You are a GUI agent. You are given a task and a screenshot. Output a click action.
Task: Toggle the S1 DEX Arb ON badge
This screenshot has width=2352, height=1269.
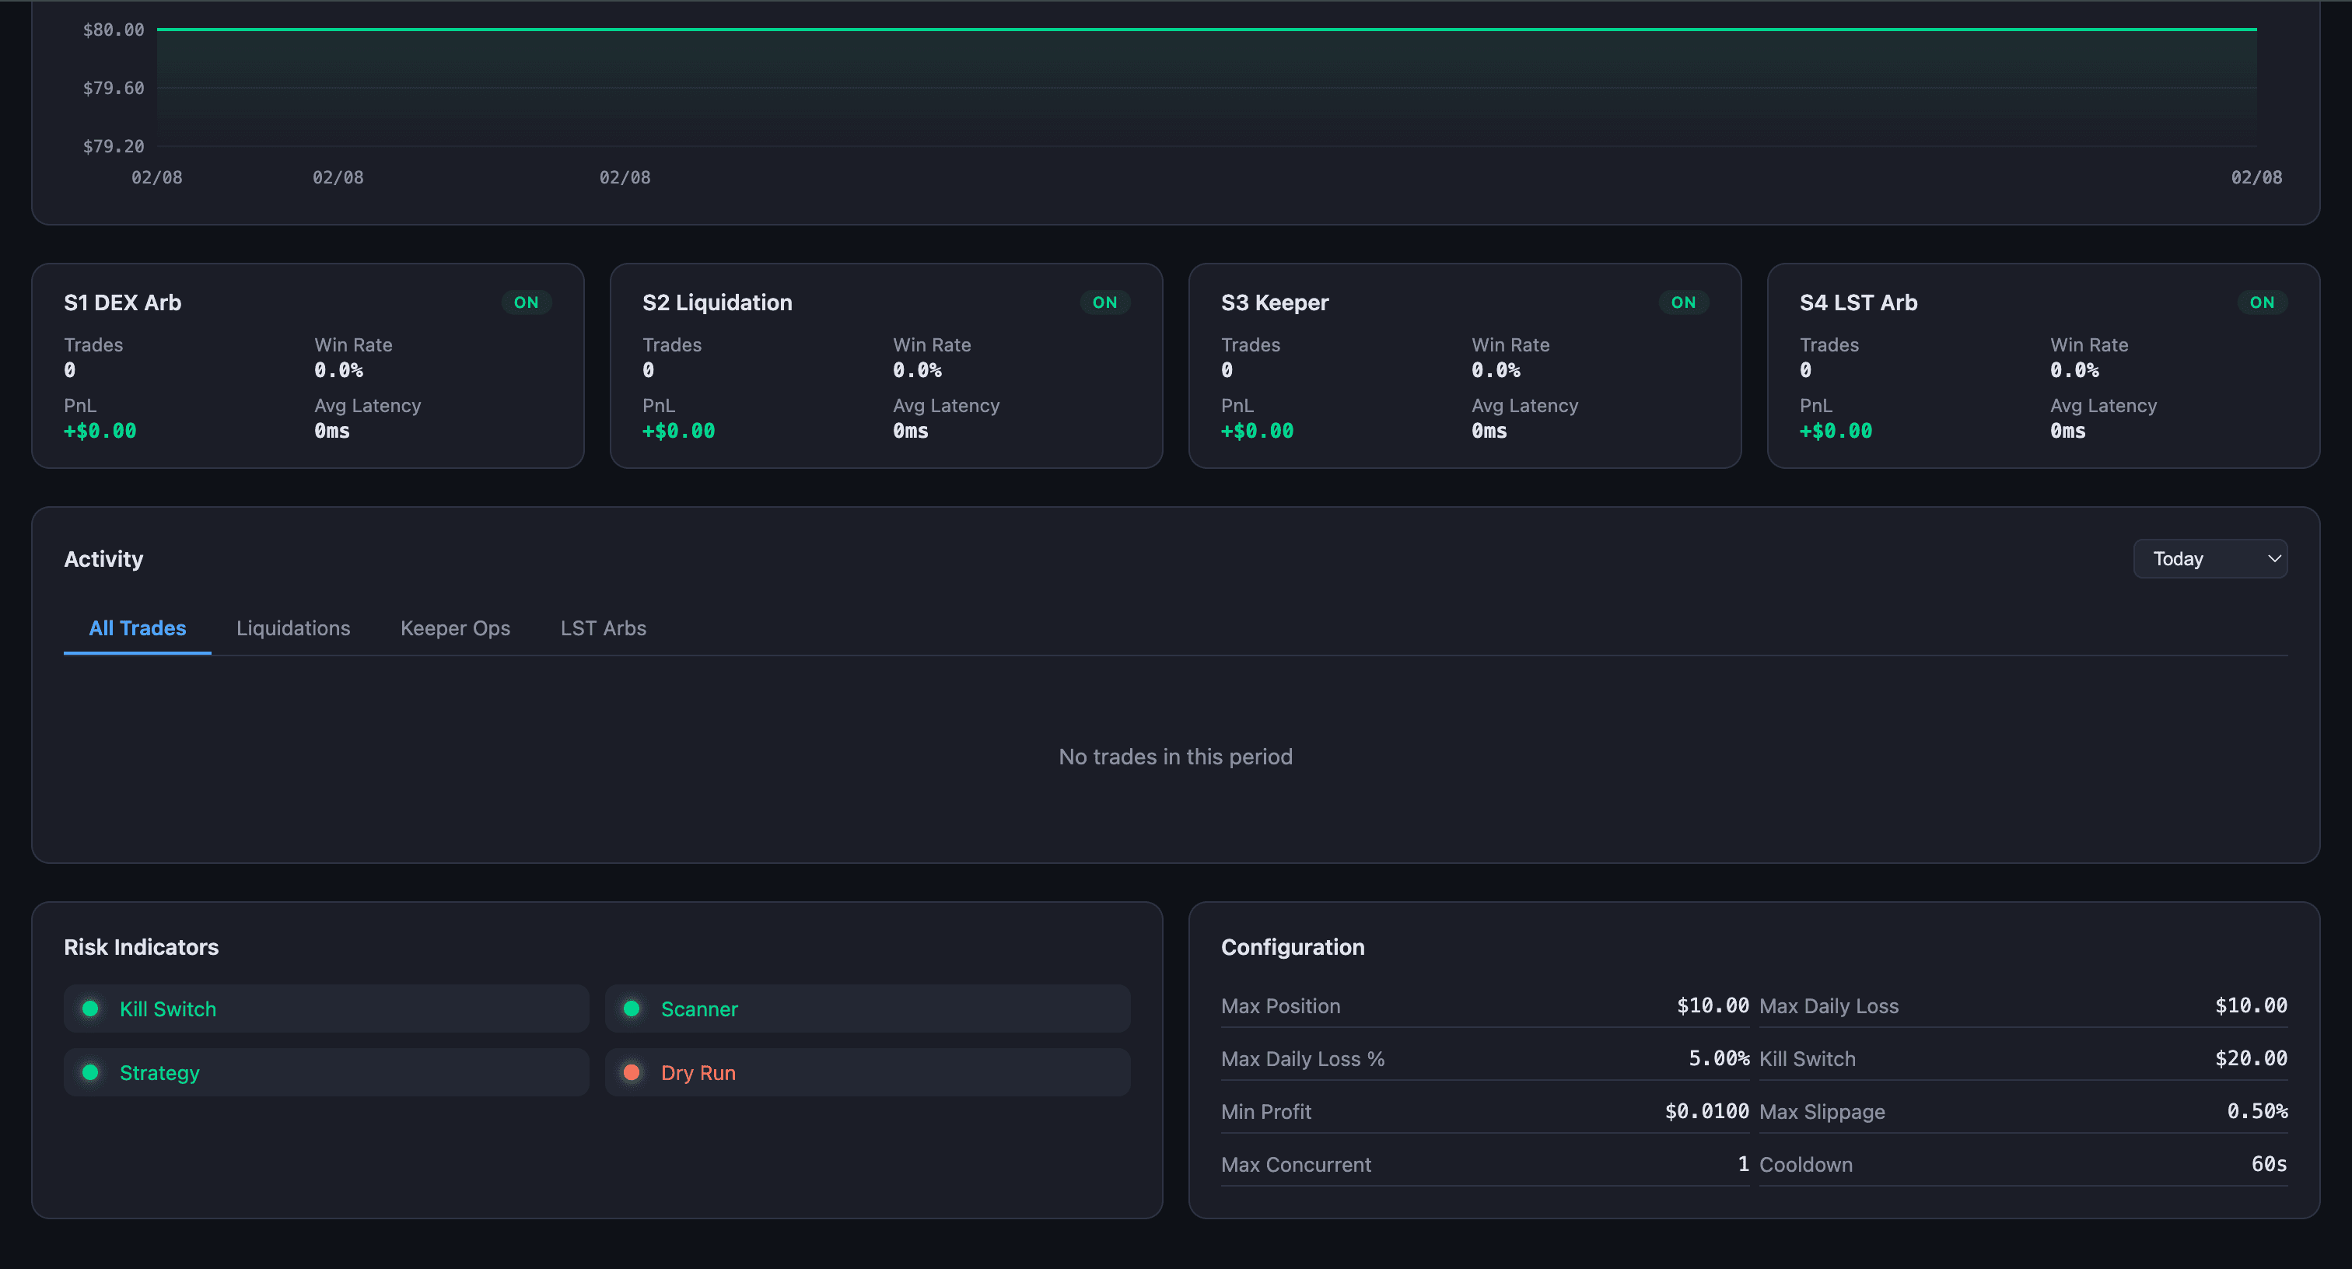coord(526,302)
